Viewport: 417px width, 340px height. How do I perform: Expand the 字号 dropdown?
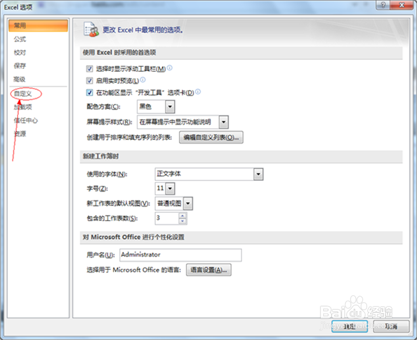(170, 189)
